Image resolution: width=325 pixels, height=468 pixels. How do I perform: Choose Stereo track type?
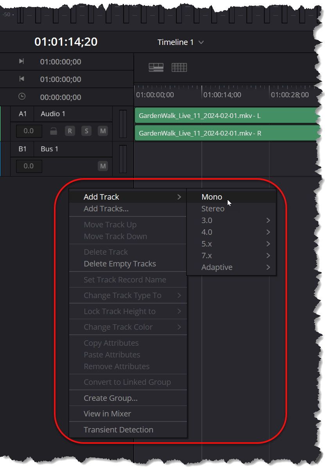(x=213, y=209)
